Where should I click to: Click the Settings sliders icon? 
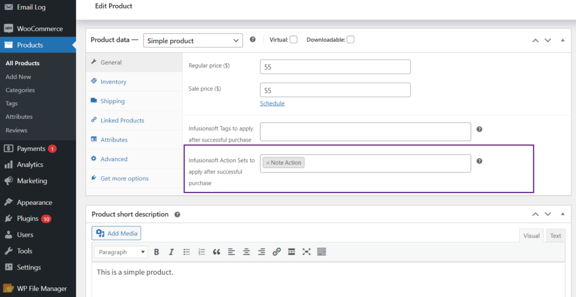(x=8, y=267)
